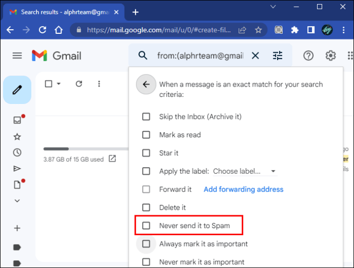Open Inbox from sidebar
Screen dimensions: 354x268
click(x=17, y=120)
